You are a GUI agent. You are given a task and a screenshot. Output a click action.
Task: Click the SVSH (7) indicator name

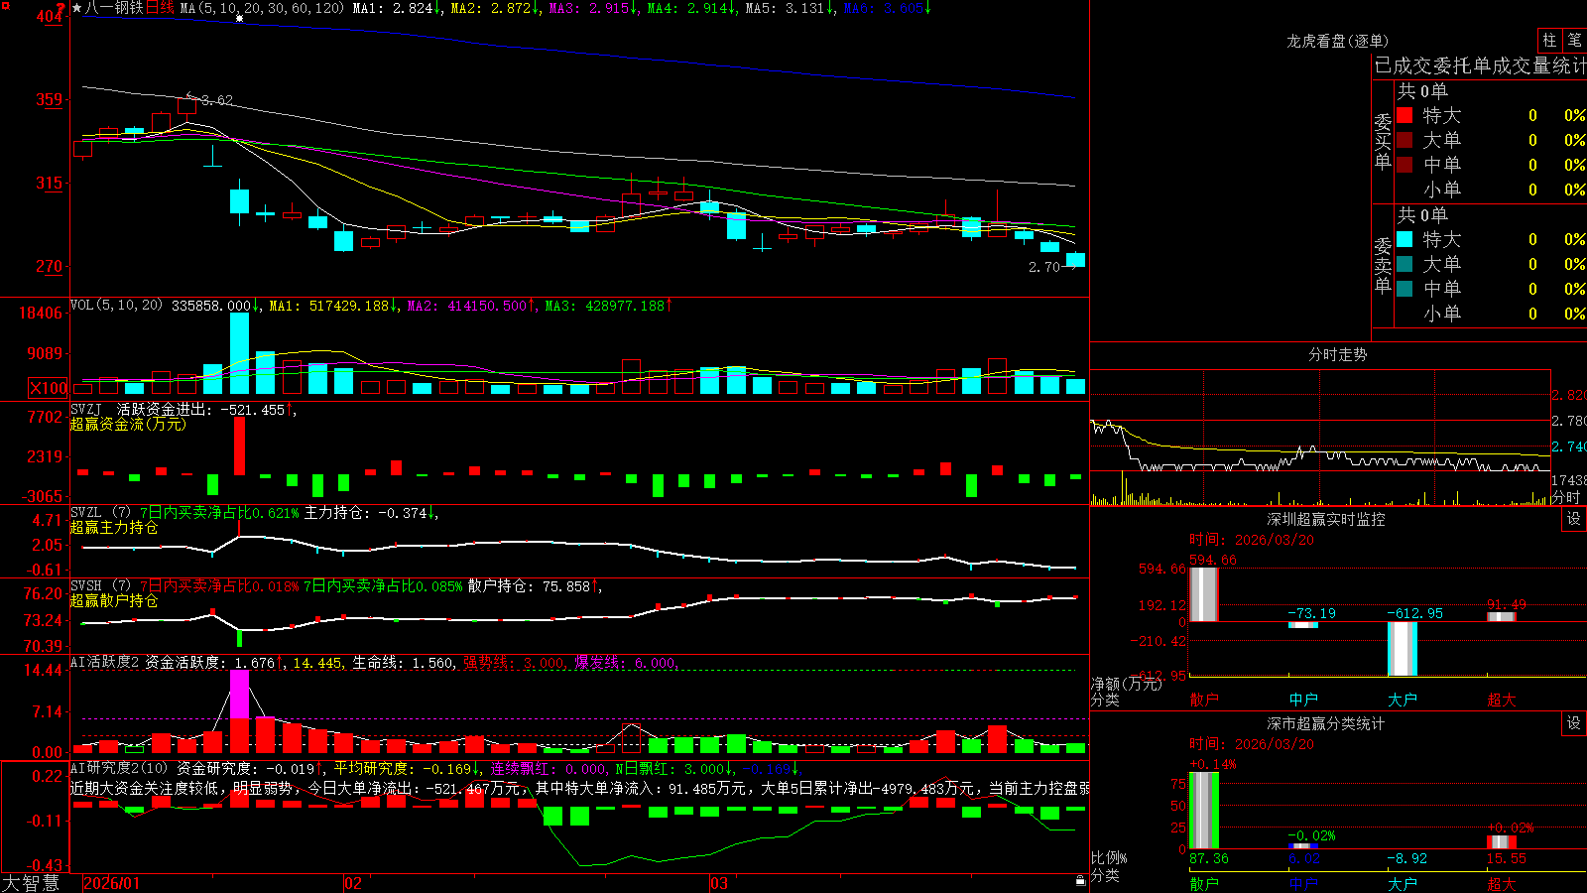tap(101, 585)
